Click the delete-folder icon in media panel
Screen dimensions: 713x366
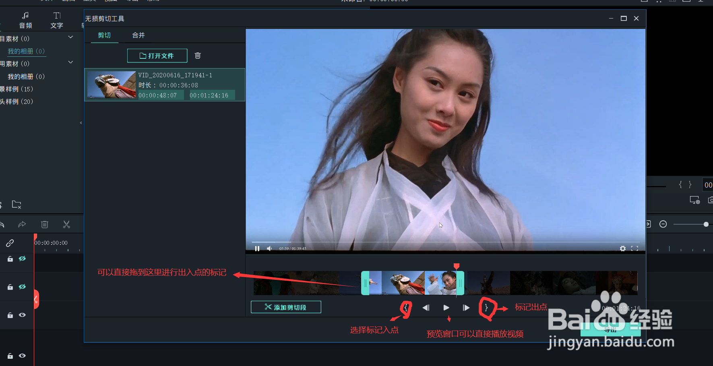pyautogui.click(x=17, y=205)
